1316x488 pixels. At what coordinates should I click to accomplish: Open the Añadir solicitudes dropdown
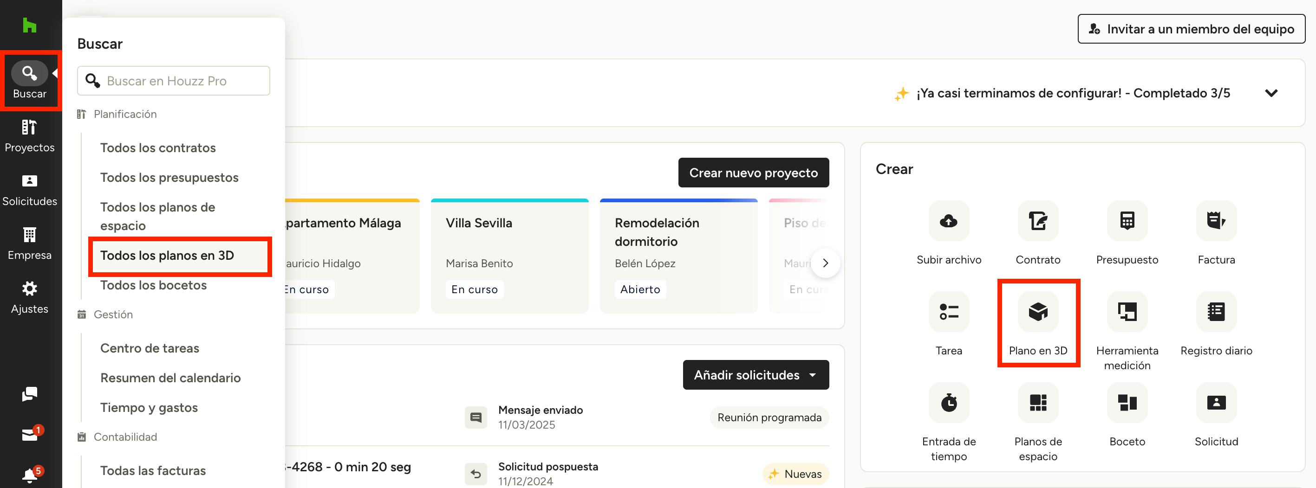click(755, 375)
